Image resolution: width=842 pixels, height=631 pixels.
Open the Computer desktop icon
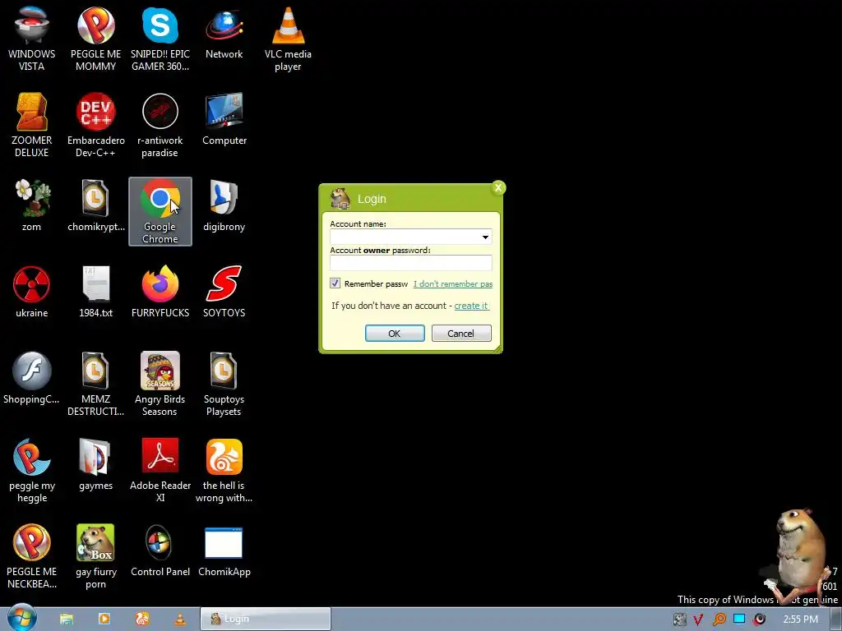click(224, 119)
